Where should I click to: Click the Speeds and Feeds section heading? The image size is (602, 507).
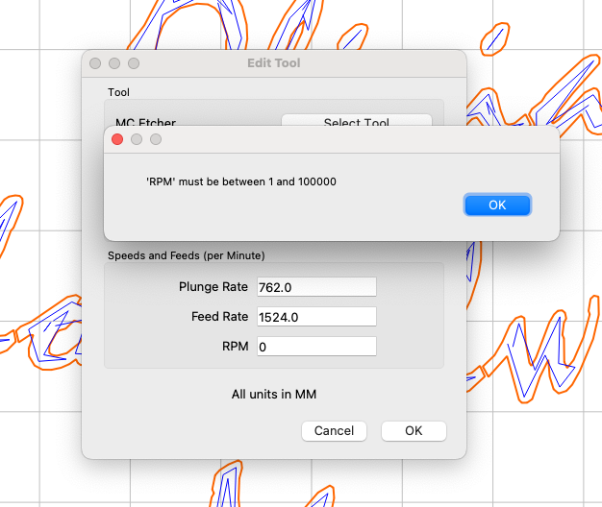click(x=186, y=255)
